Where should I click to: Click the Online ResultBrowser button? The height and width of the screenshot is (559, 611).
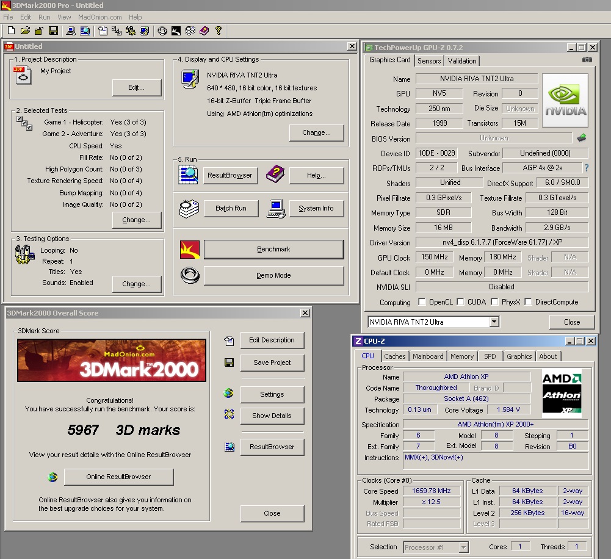[x=118, y=477]
